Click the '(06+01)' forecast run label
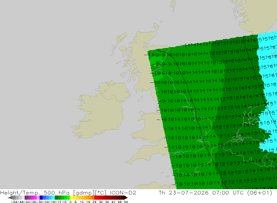This screenshot has width=277, height=203. click(x=260, y=192)
